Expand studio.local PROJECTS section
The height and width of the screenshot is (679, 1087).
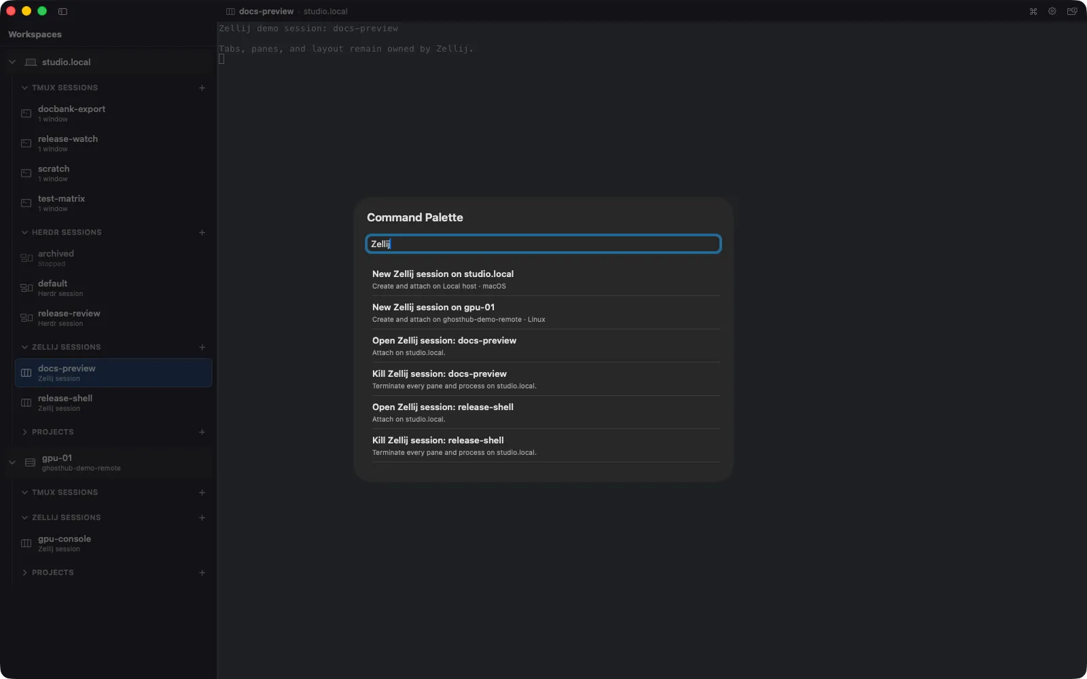tap(24, 432)
